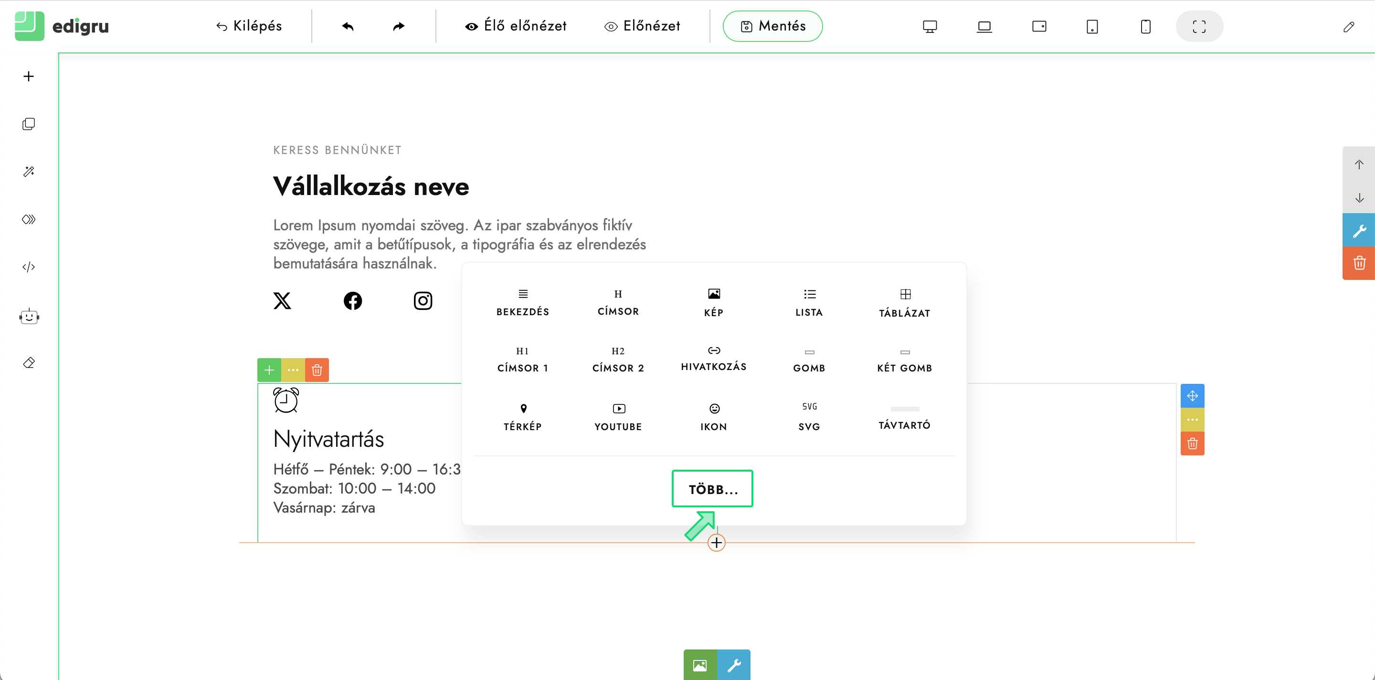Viewport: 1375px width, 680px height.
Task: Open the robot AI assistant icon
Action: pos(29,317)
